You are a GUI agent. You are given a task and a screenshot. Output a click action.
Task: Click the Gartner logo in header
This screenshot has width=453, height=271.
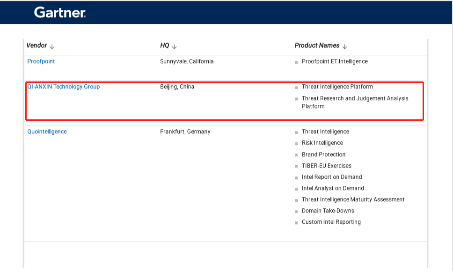(59, 13)
